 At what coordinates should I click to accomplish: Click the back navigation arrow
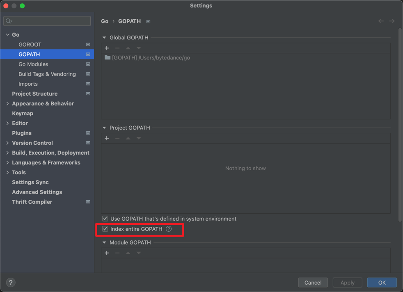pyautogui.click(x=381, y=21)
